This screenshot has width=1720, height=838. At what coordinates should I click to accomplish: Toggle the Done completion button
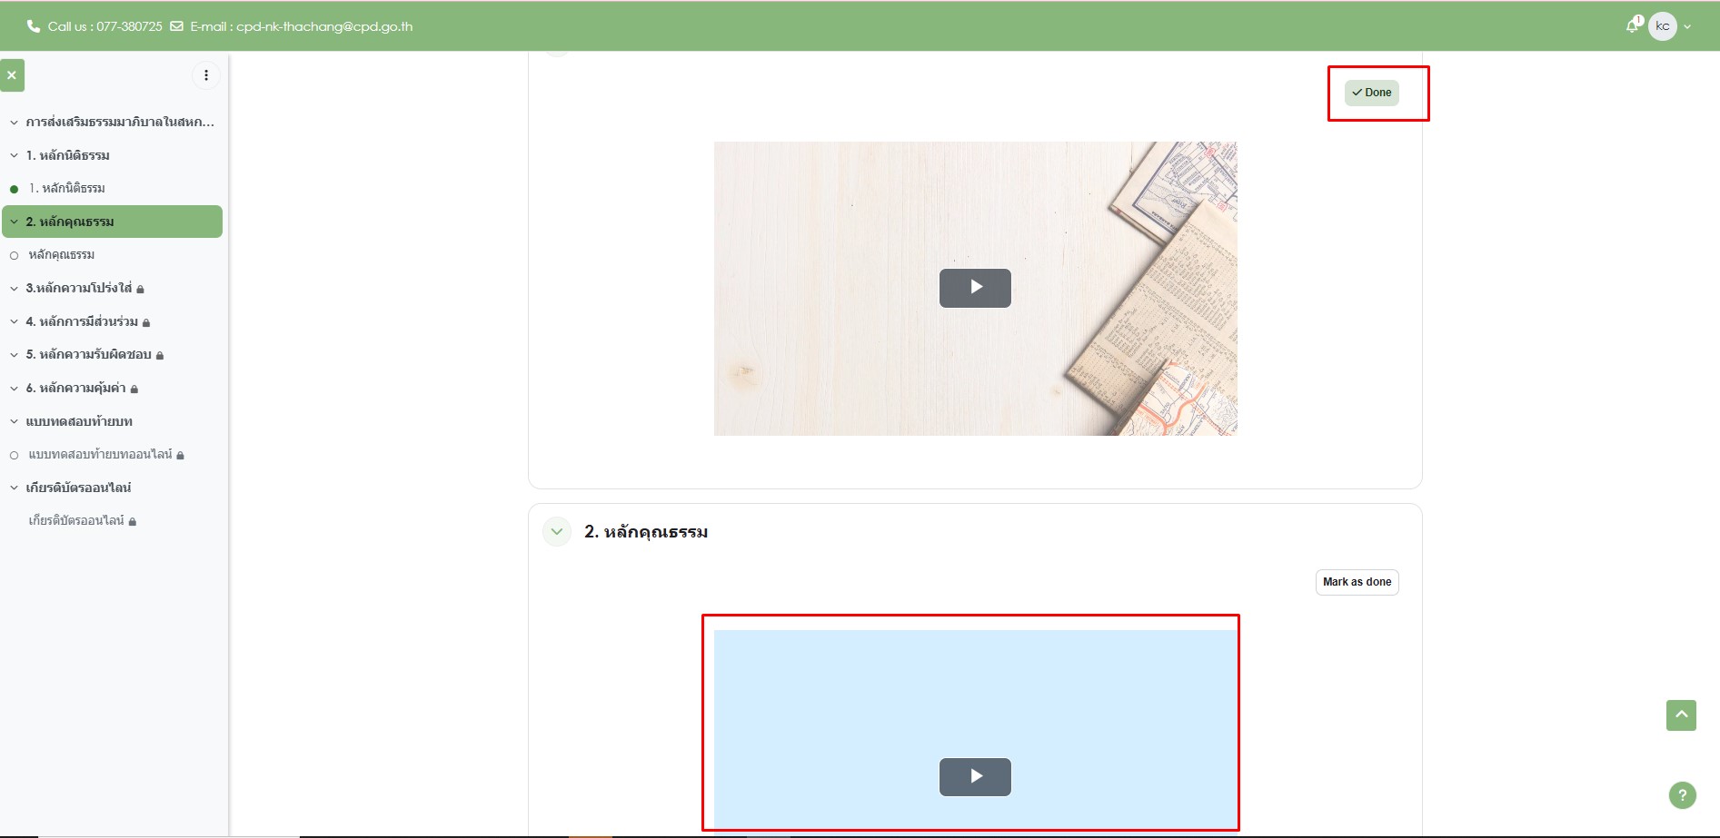[x=1371, y=93]
